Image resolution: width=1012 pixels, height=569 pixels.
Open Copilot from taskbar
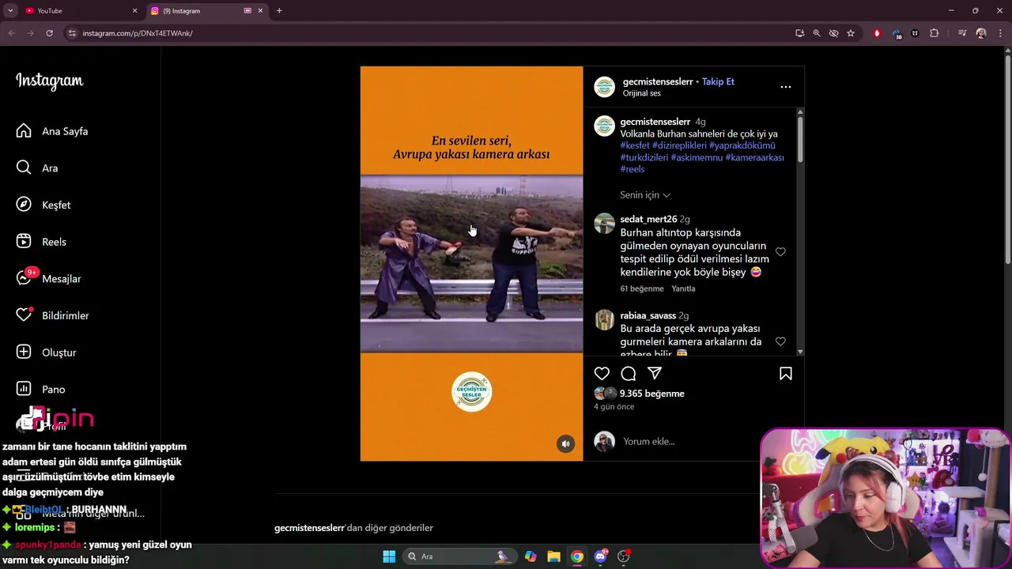click(x=531, y=556)
